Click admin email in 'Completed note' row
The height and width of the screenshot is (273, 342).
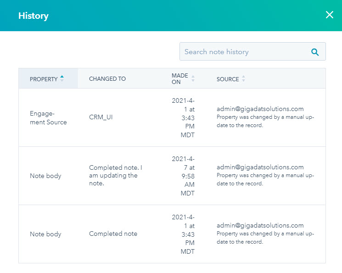click(260, 225)
